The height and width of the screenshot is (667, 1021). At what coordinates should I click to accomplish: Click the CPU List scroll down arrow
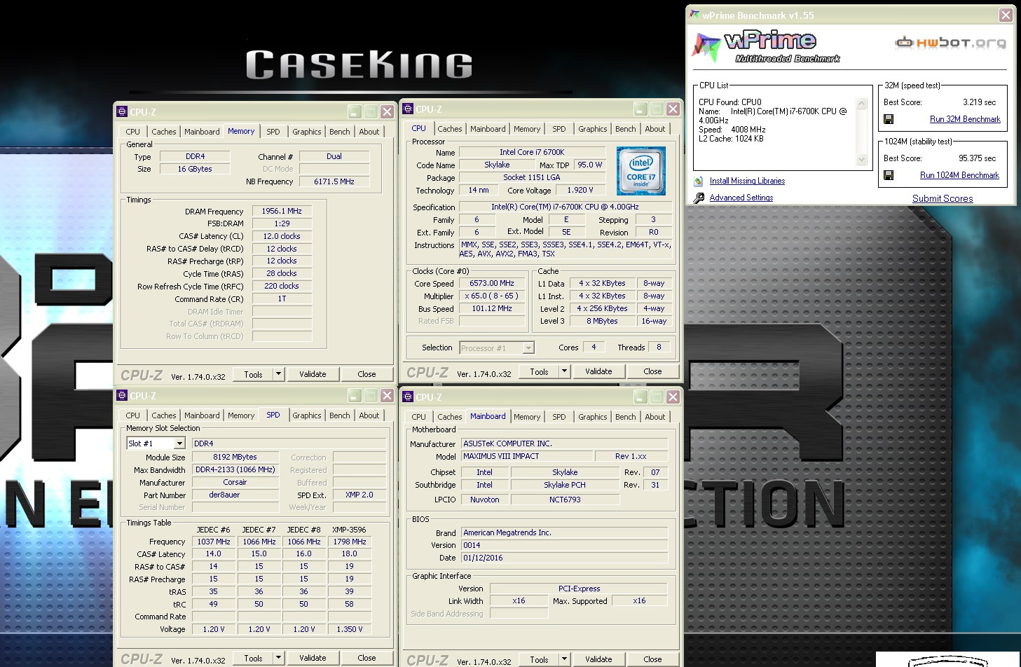862,160
